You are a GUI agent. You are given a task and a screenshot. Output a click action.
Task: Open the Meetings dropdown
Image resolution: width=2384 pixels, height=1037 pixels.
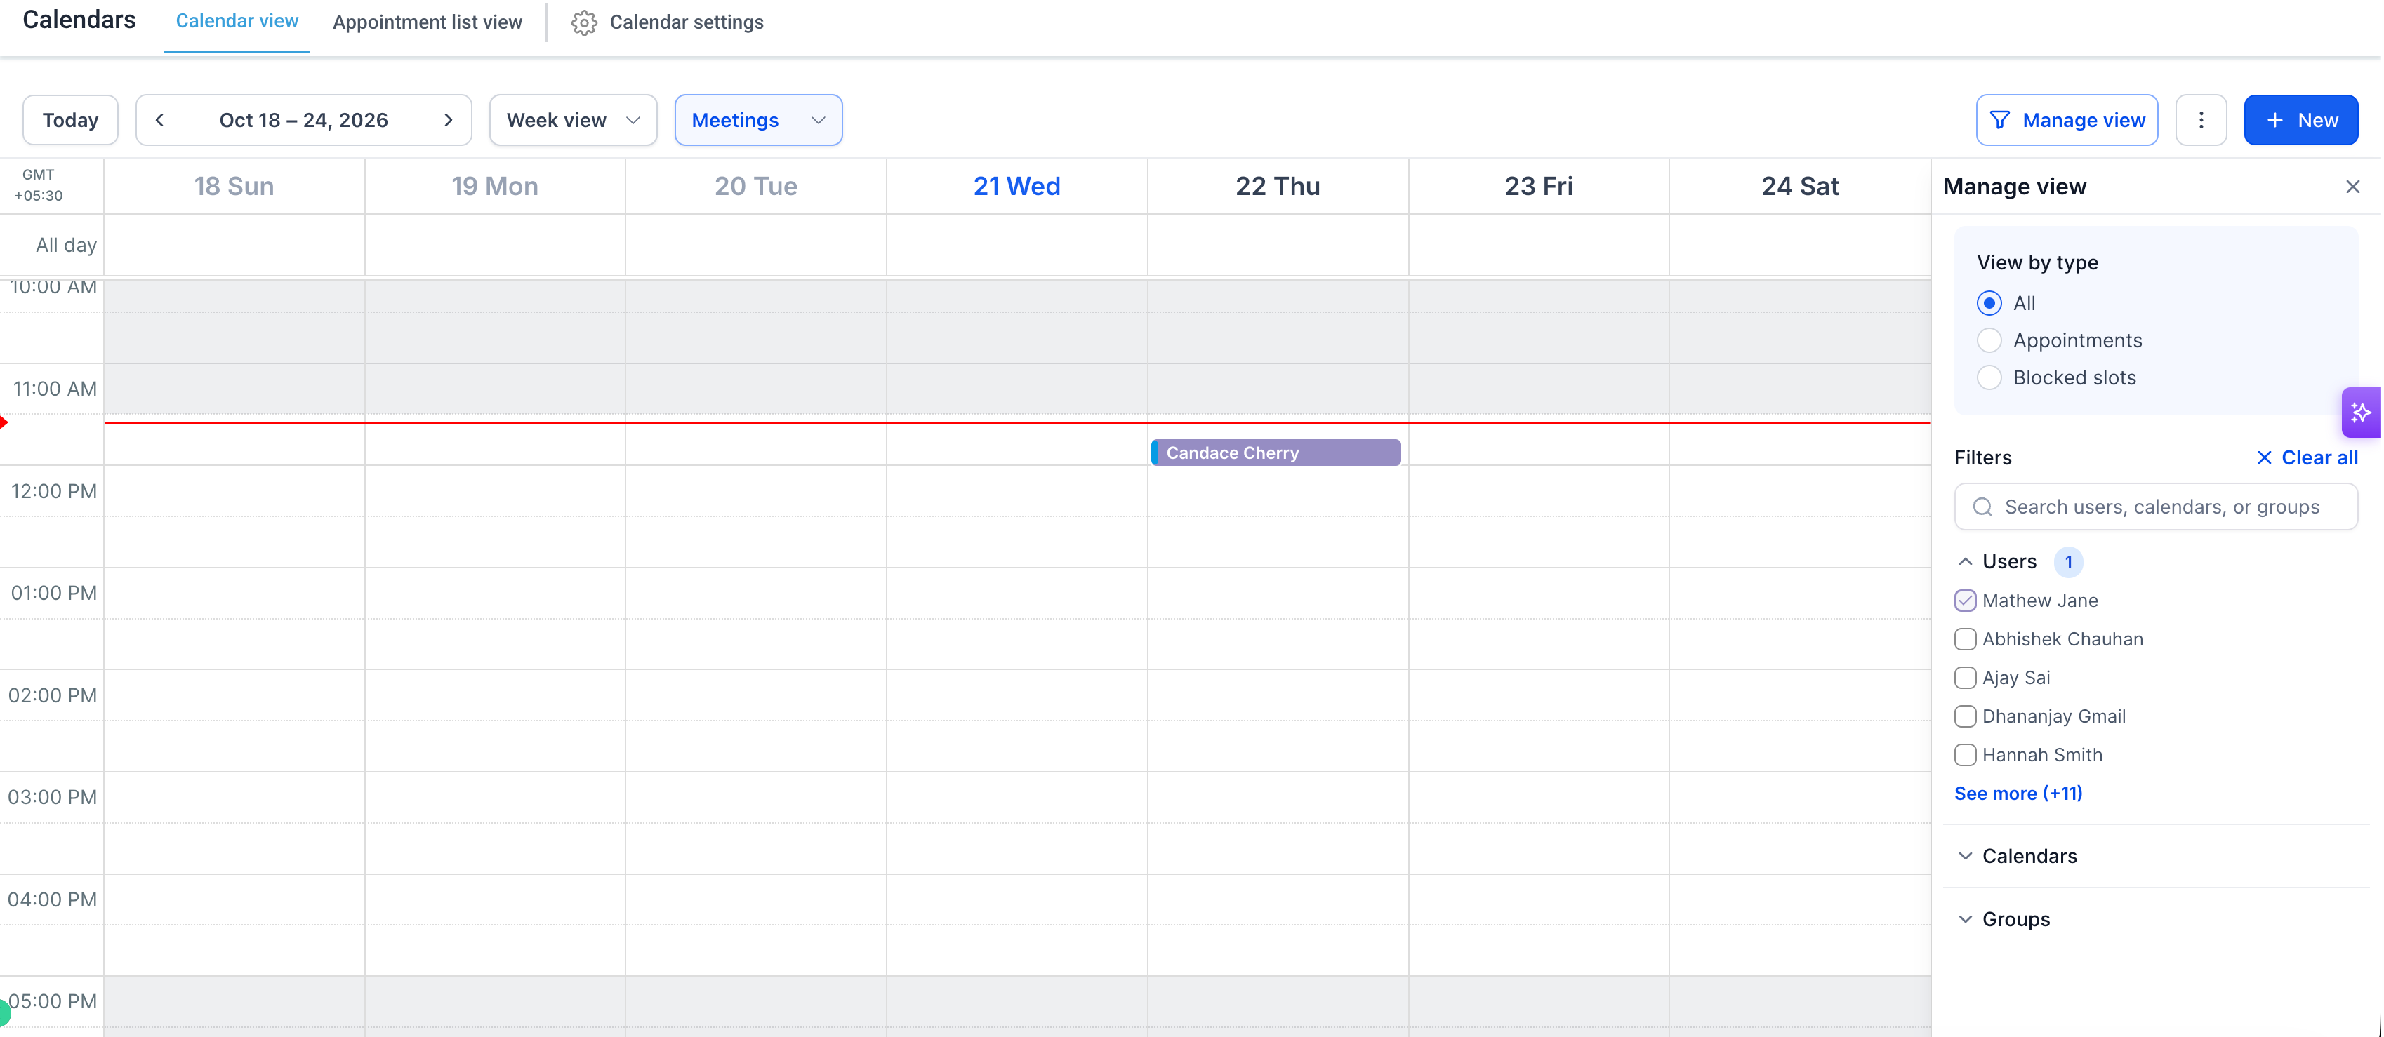tap(758, 120)
